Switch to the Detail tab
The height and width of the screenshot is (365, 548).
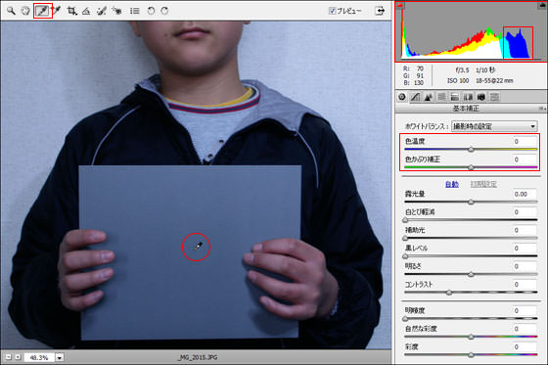pyautogui.click(x=429, y=97)
